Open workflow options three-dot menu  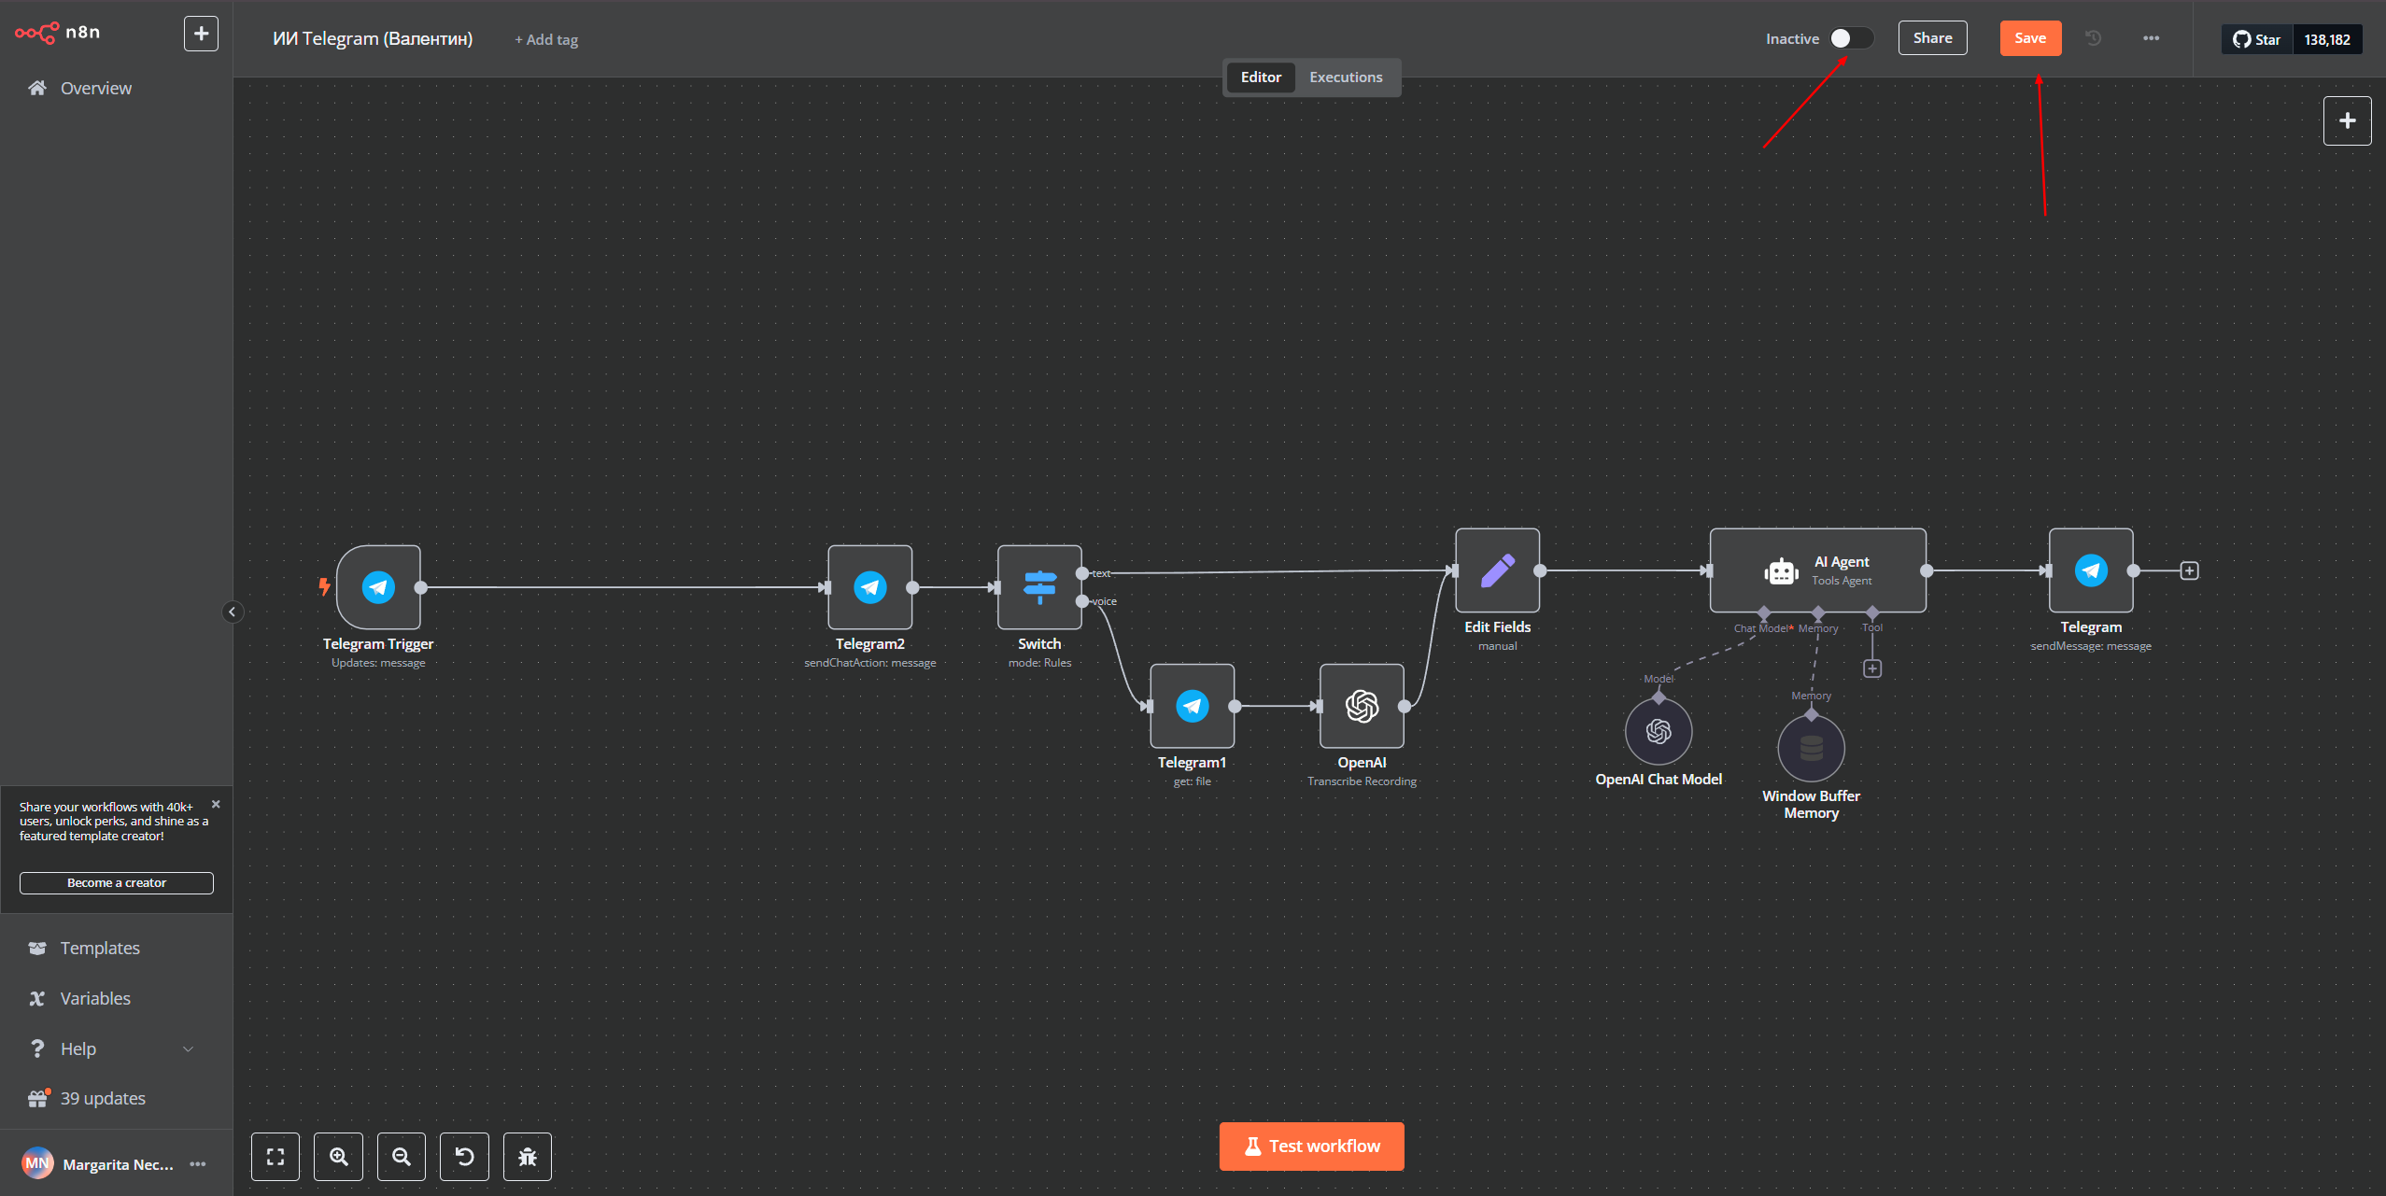pyautogui.click(x=2151, y=38)
